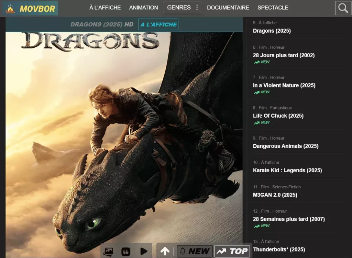Select the DOCUMENTAIRE menu item
The image size is (352, 258).
pyautogui.click(x=228, y=8)
